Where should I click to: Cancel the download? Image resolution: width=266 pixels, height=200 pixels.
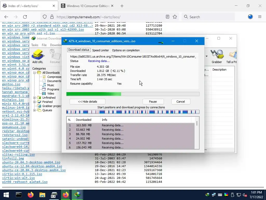pyautogui.click(x=181, y=102)
